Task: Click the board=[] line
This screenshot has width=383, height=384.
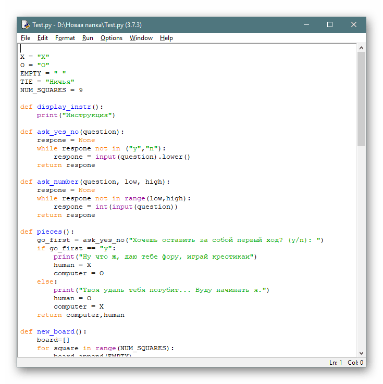Action: [53, 340]
